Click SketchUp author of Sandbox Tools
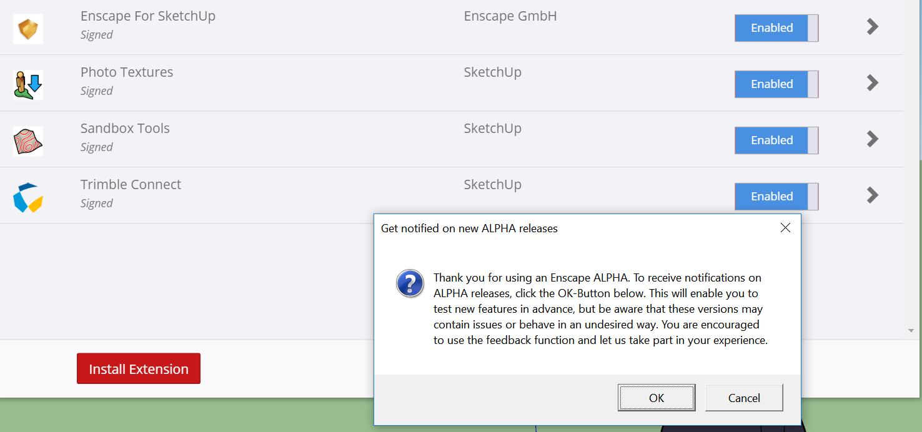The image size is (922, 432). point(492,129)
